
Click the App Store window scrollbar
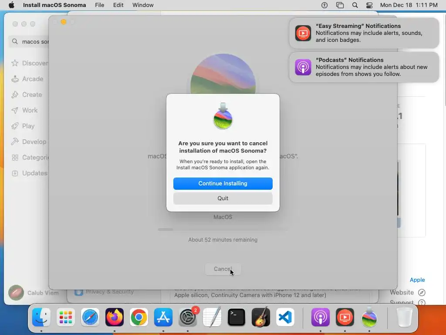[444, 60]
